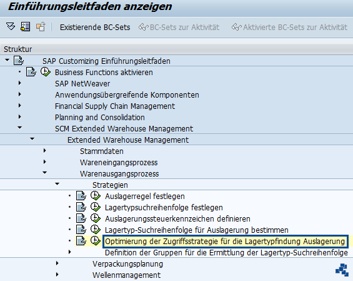Select Strategien entry
Image resolution: width=353 pixels, height=281 pixels.
coord(110,185)
